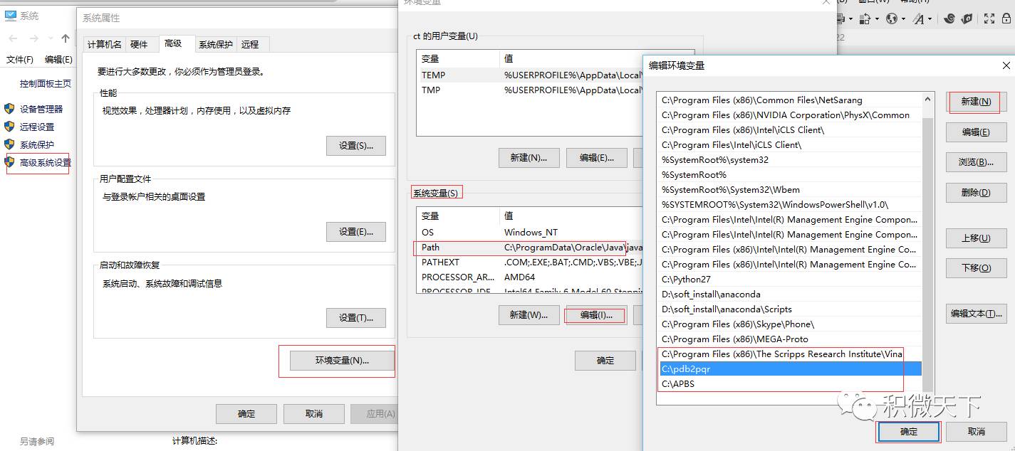Viewport: 1015px width, 451px height.
Task: Click the font style A icon in toolbar
Action: [x=919, y=18]
